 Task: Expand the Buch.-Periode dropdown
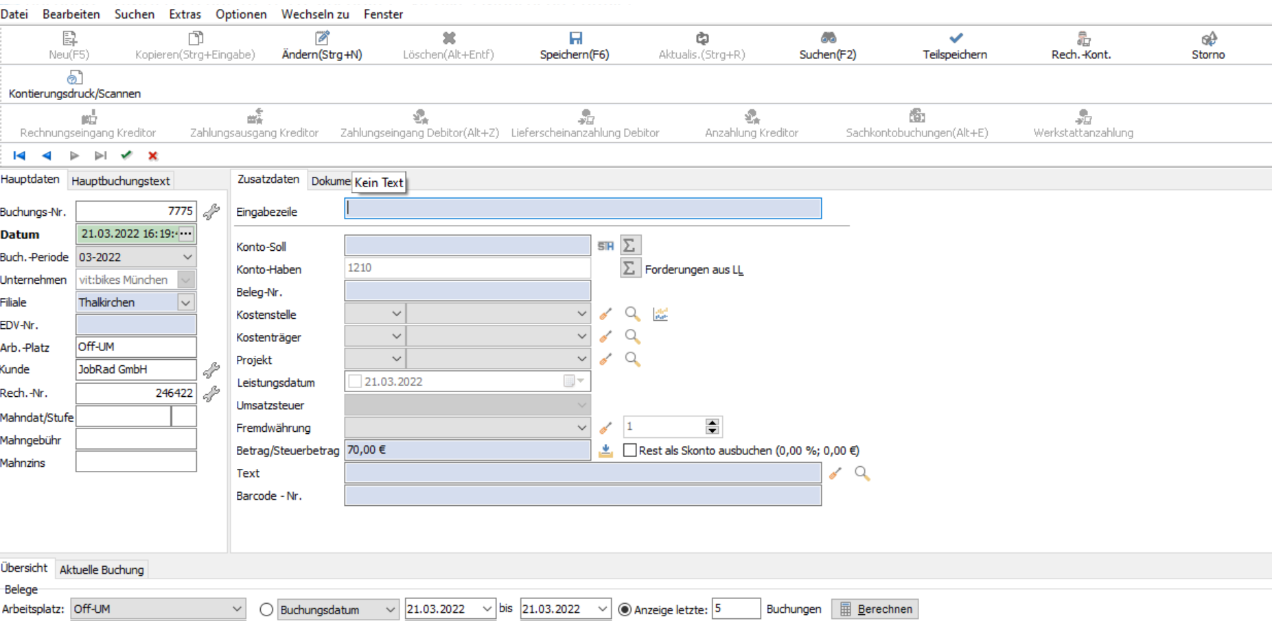[x=187, y=257]
